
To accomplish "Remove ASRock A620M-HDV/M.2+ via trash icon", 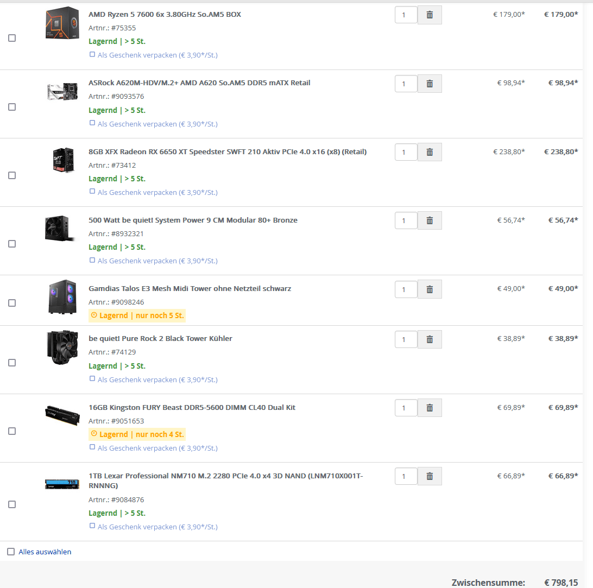I will tap(430, 84).
